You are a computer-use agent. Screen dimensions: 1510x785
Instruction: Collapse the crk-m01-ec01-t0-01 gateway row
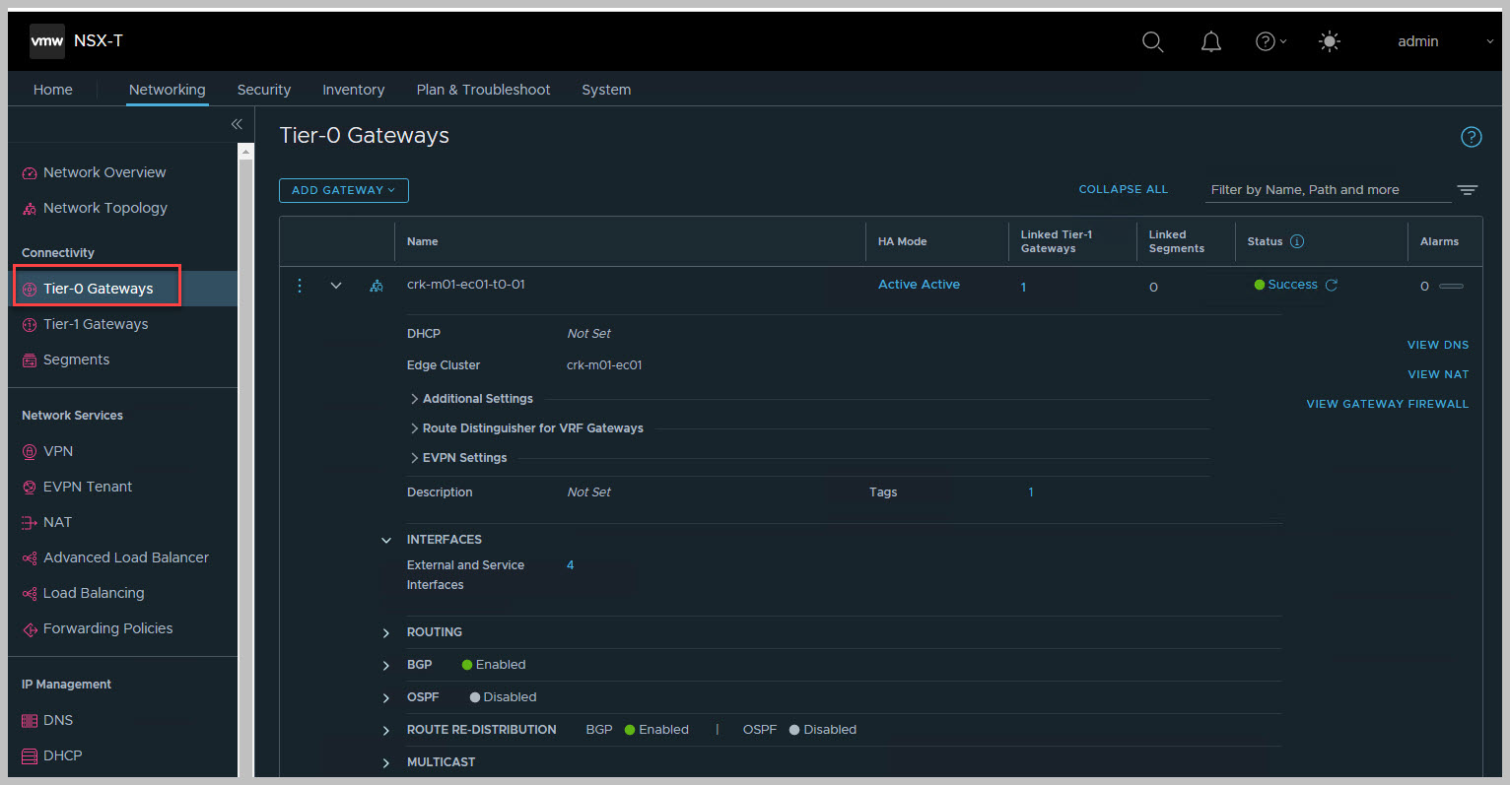point(336,286)
